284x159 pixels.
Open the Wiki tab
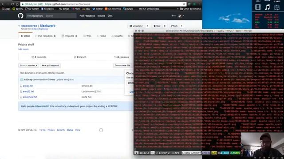(x=87, y=36)
